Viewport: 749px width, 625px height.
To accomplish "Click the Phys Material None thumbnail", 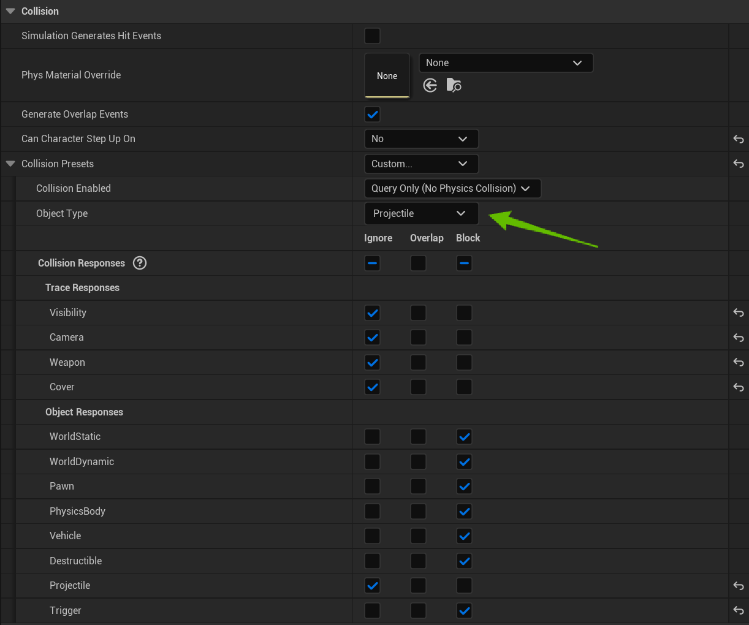I will tap(387, 75).
